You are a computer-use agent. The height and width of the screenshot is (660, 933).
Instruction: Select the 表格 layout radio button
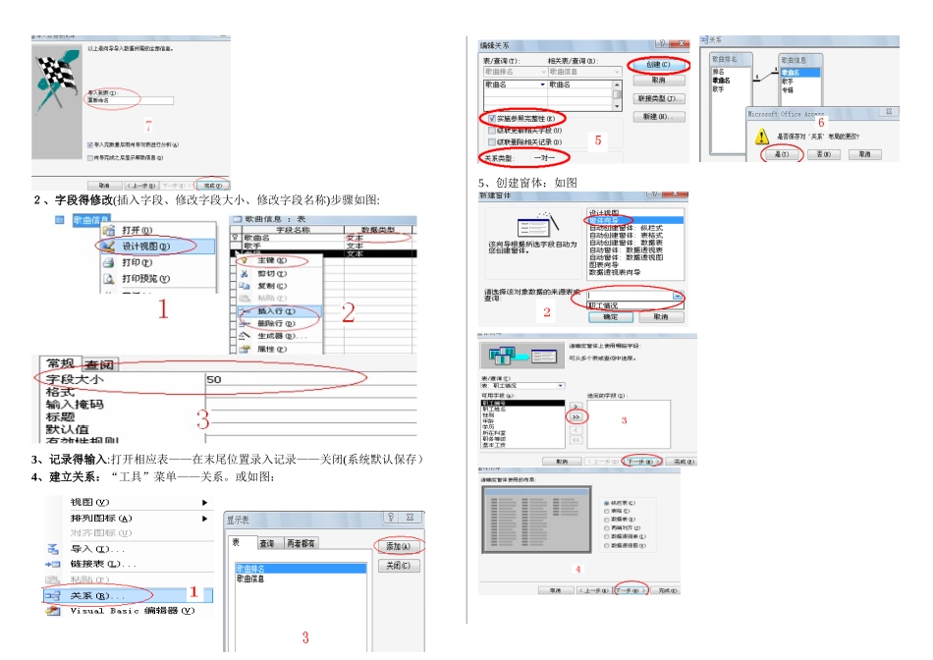point(607,512)
